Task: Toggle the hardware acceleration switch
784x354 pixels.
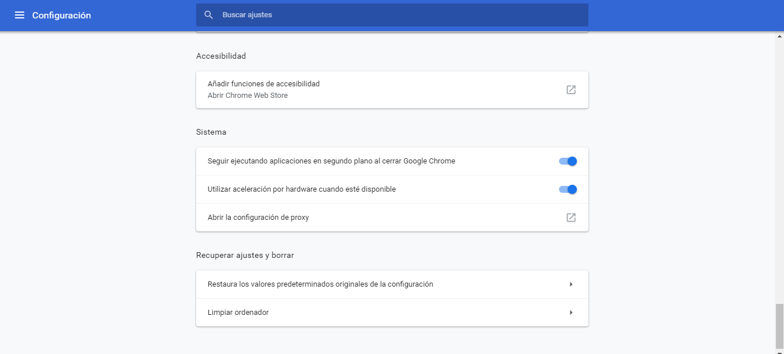Action: coord(568,189)
